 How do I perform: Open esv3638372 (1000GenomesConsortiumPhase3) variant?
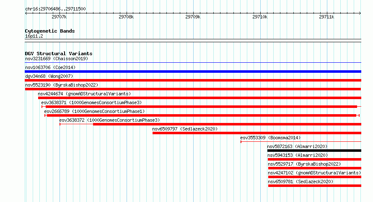[x=109, y=120]
